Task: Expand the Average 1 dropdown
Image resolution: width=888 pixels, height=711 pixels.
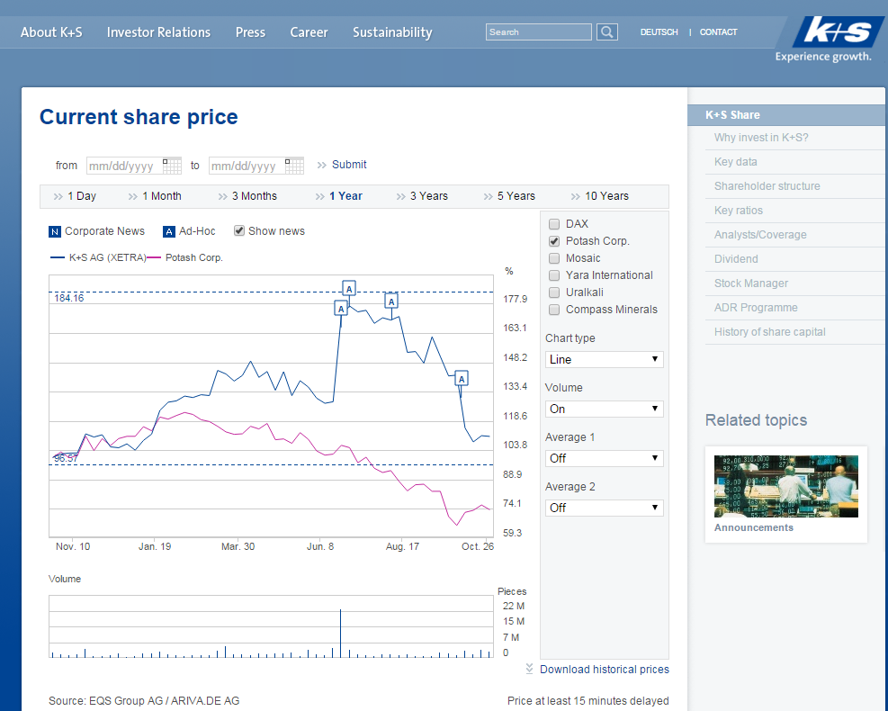Action: tap(604, 458)
